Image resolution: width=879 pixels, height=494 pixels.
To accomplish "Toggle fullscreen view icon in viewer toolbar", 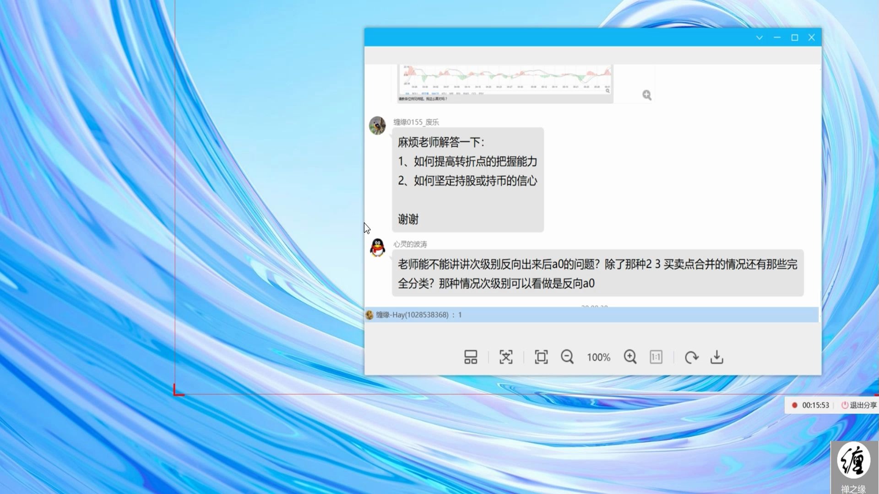I will pyautogui.click(x=541, y=357).
